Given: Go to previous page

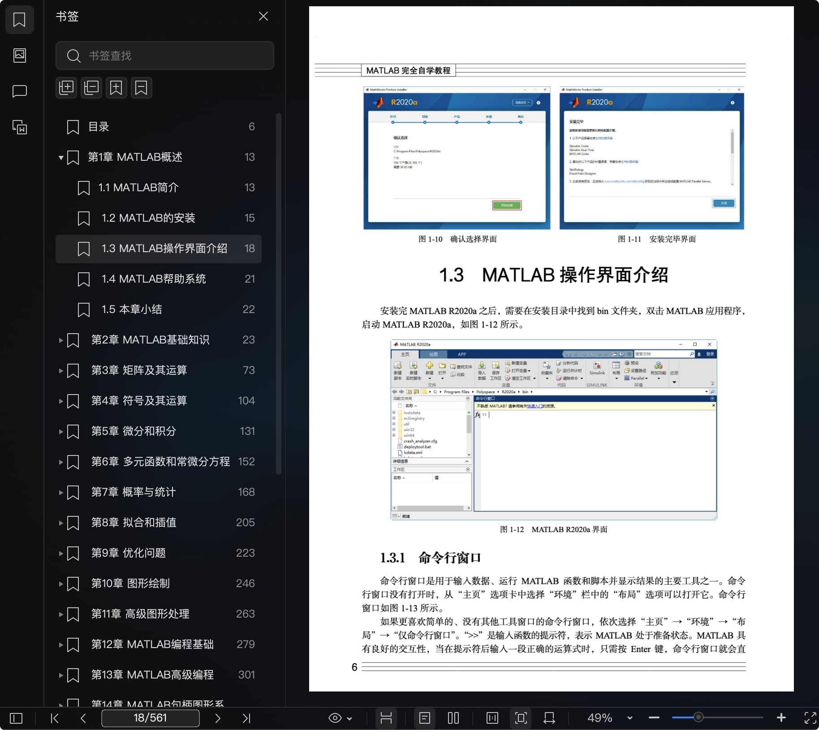Looking at the screenshot, I should tap(83, 718).
